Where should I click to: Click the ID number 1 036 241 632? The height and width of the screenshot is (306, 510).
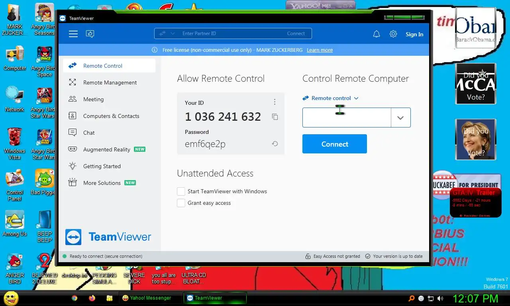point(223,117)
